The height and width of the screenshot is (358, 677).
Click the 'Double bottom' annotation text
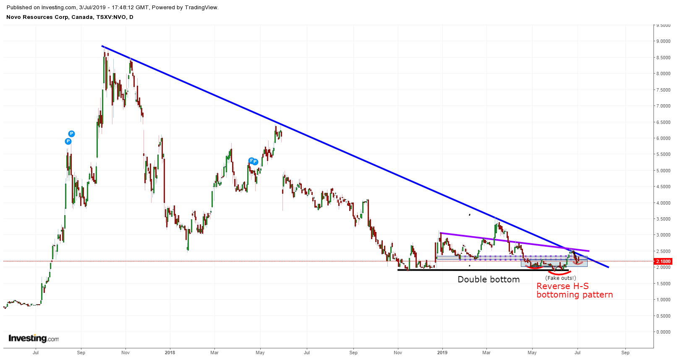coord(489,279)
